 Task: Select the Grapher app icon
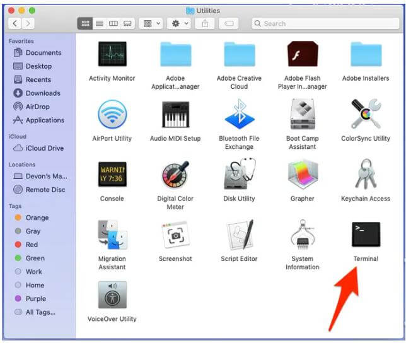pyautogui.click(x=303, y=174)
